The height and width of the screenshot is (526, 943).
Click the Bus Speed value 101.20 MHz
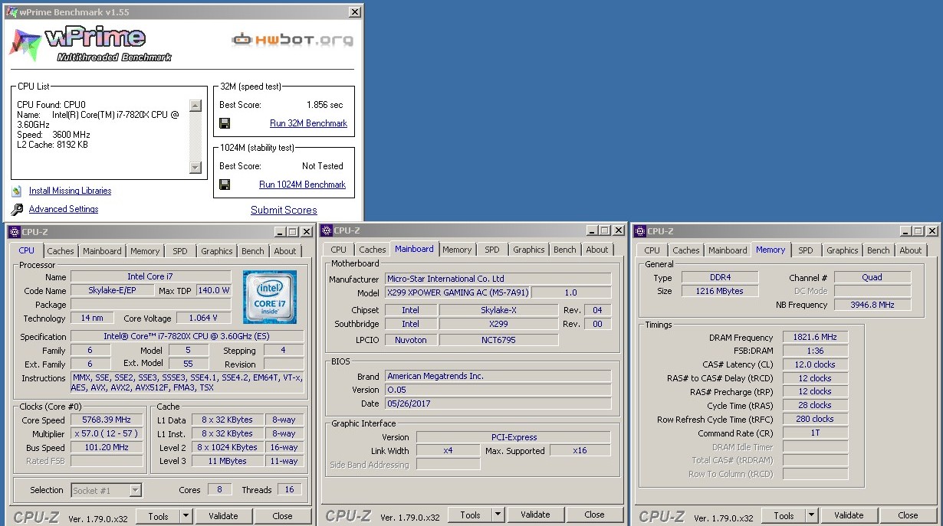(x=107, y=448)
